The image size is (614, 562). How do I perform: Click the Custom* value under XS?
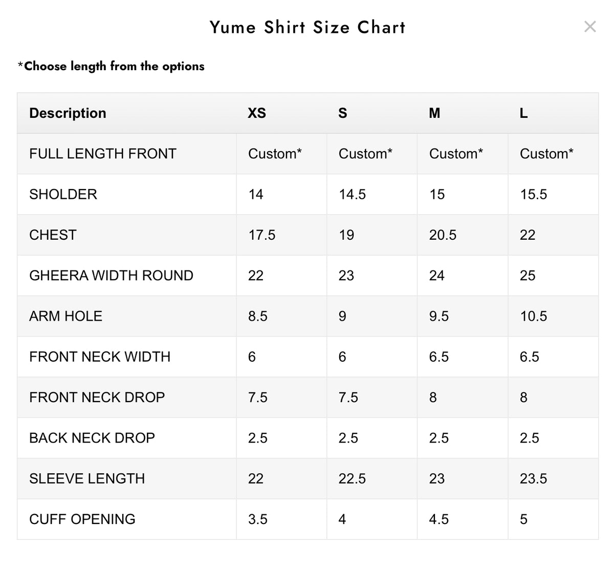(275, 154)
